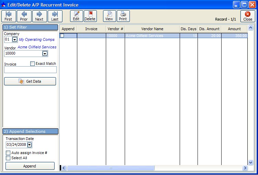The width and height of the screenshot is (258, 175).
Task: Click the 1) Set Filter panel header
Action: click(x=30, y=27)
